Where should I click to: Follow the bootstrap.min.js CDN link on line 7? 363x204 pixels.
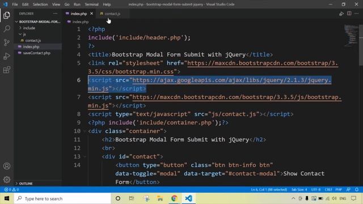coord(237,97)
